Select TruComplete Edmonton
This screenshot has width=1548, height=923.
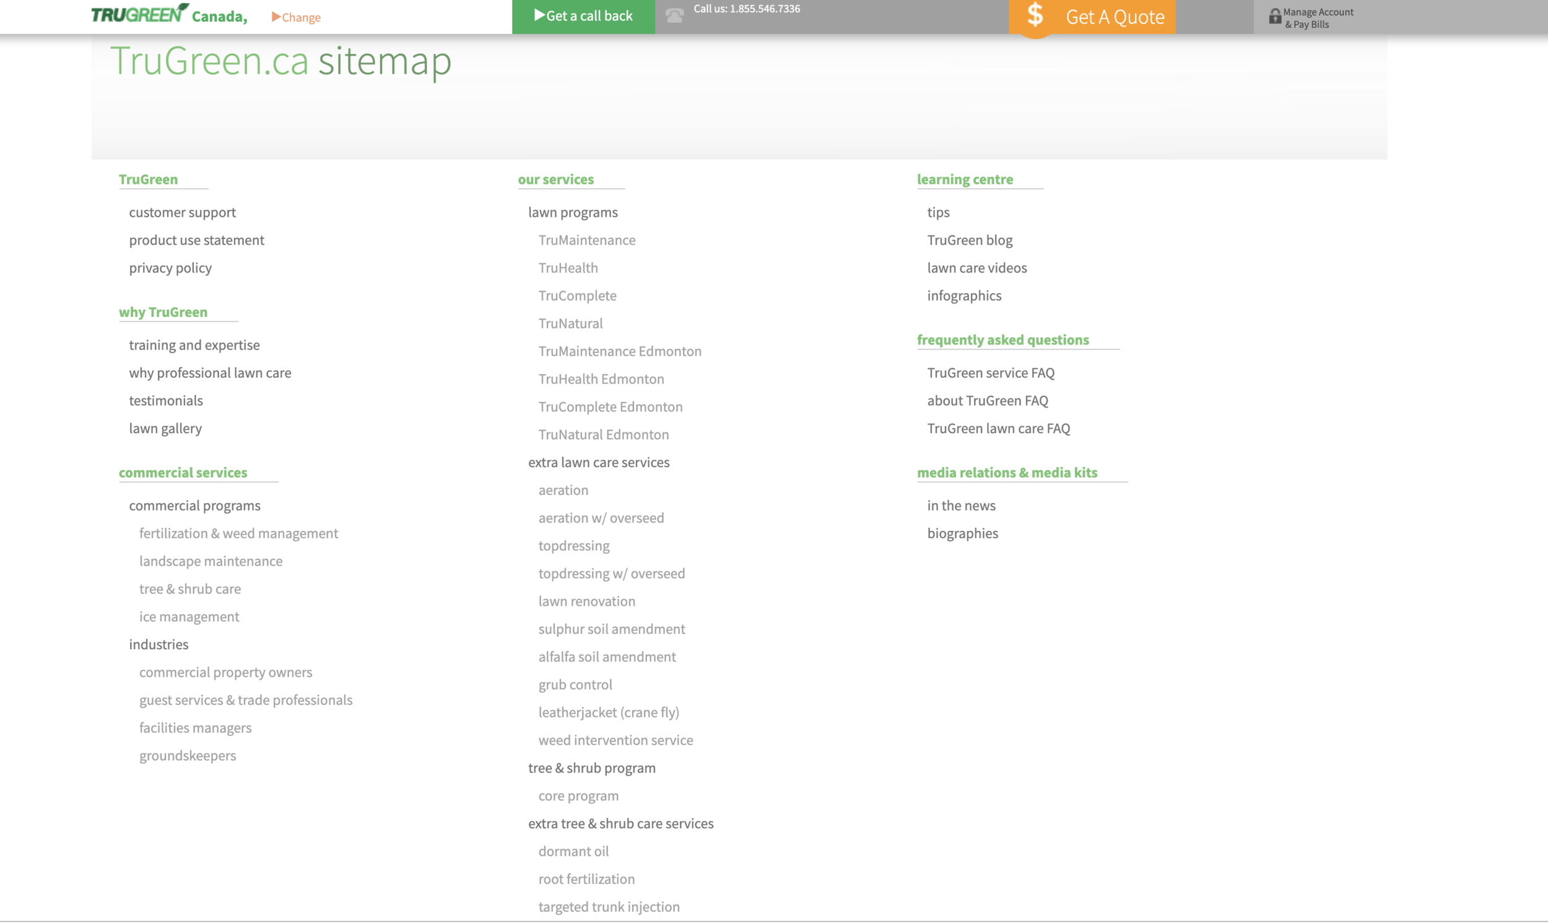click(x=611, y=407)
